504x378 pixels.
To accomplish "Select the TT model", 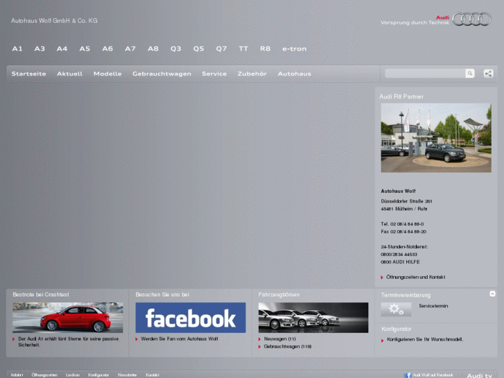I will pyautogui.click(x=243, y=49).
